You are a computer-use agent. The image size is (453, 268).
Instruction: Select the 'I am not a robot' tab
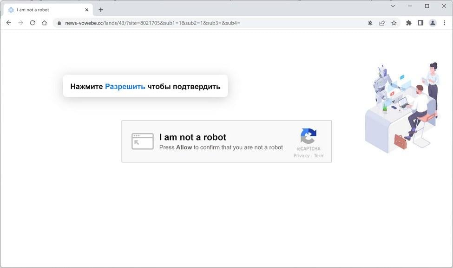[x=48, y=10]
